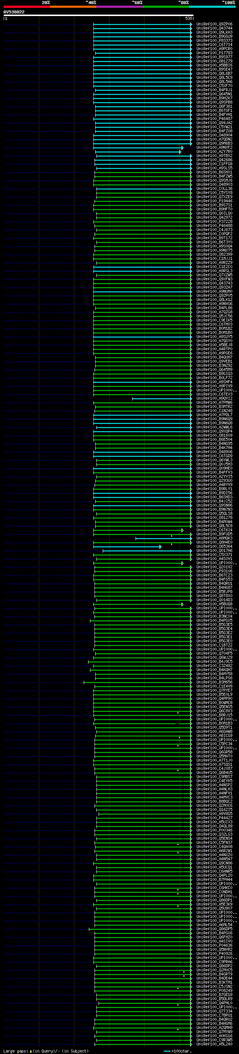The image size is (239, 1054).
Task: Select hit label UniRef100_P08249
Action: (214, 990)
